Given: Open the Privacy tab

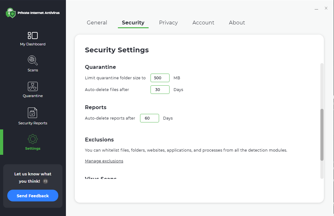Looking at the screenshot, I should [x=168, y=23].
